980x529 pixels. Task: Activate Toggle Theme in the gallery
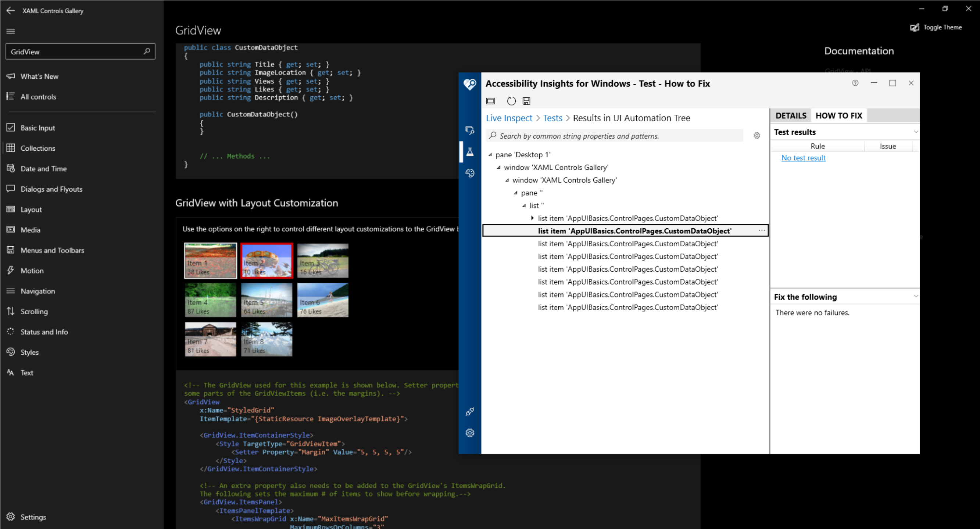[x=936, y=27]
